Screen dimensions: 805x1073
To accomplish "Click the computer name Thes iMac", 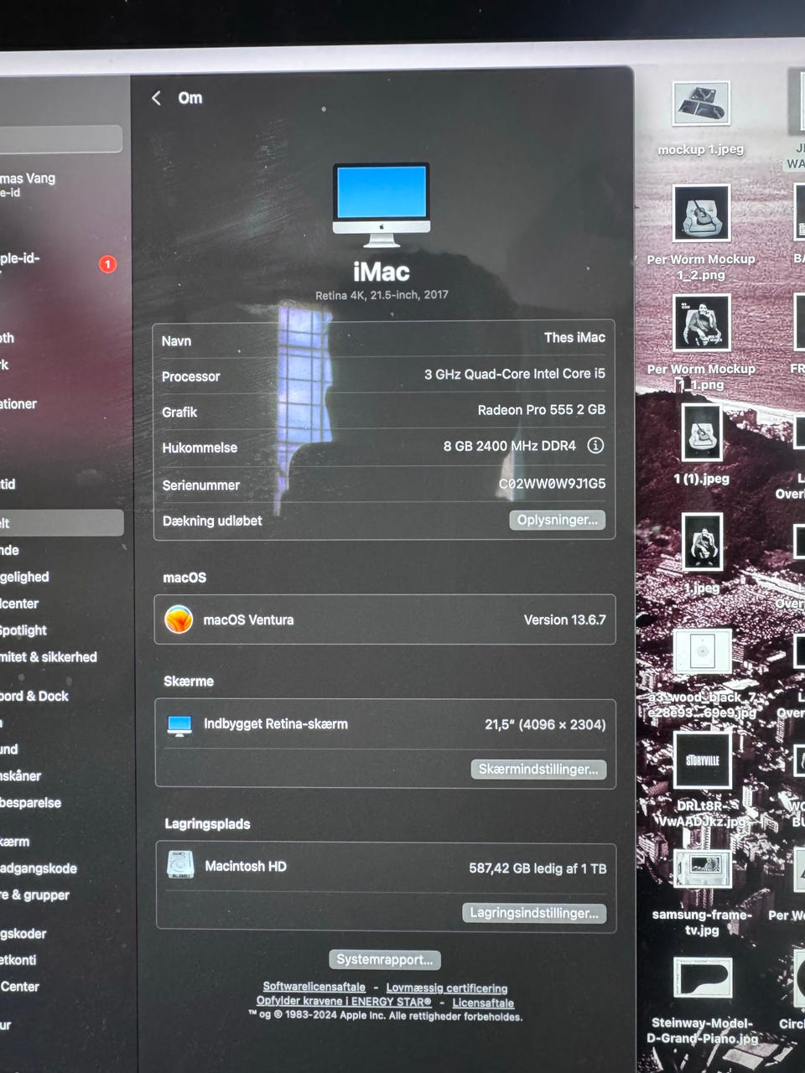I will [x=574, y=338].
